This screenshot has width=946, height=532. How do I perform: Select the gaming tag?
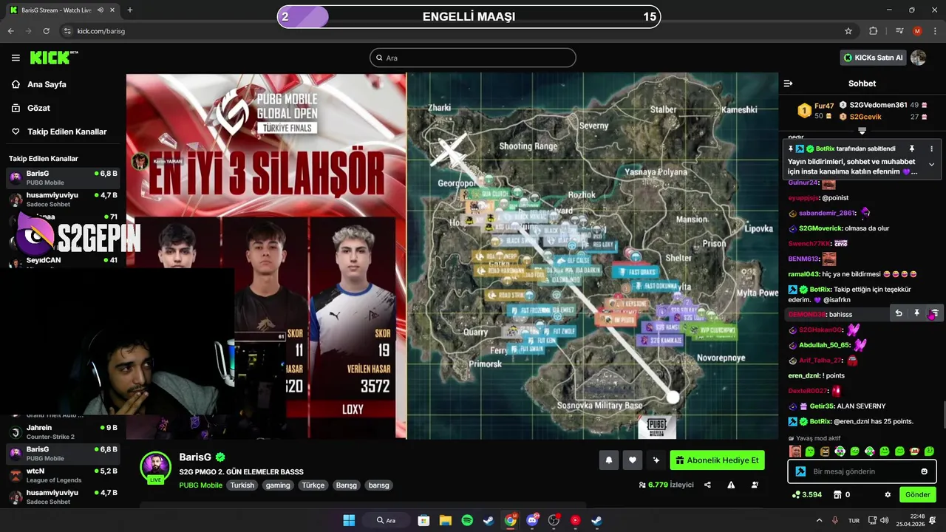point(278,485)
